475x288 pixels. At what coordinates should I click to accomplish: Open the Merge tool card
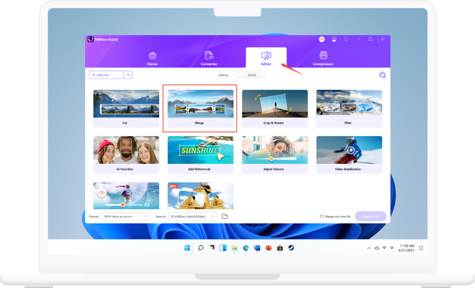coord(200,108)
